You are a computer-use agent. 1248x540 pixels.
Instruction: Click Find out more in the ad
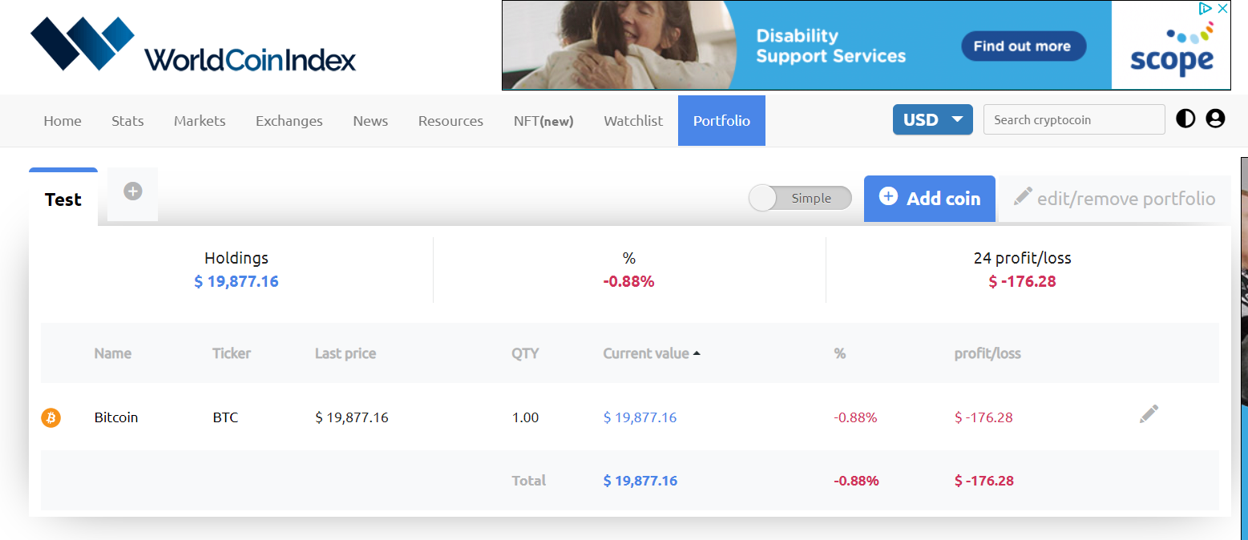coord(1023,46)
